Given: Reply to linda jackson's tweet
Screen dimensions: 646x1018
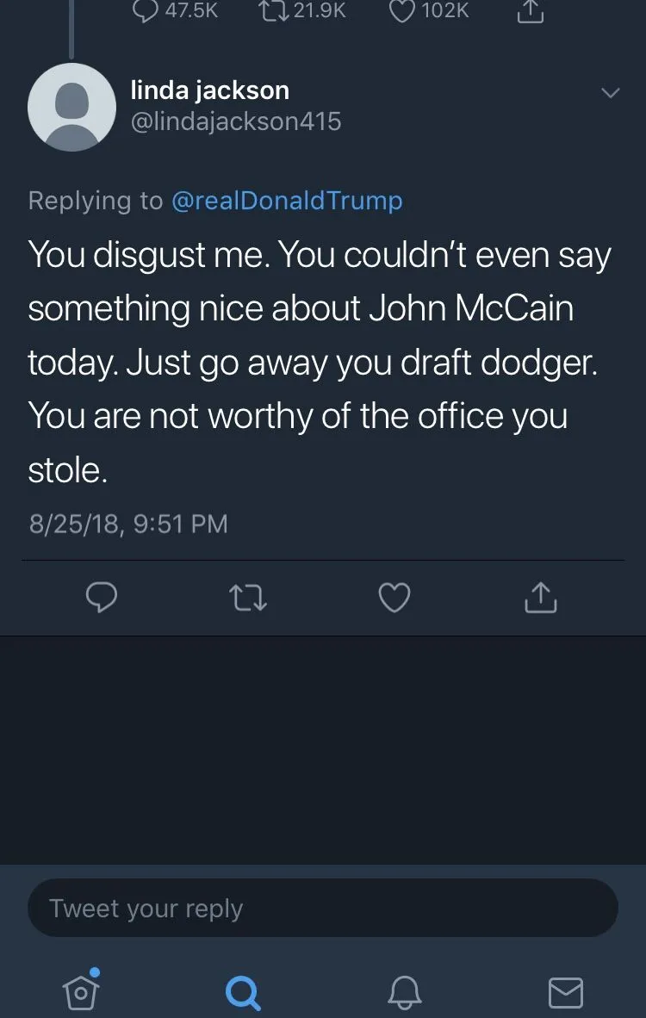Looking at the screenshot, I should (102, 597).
